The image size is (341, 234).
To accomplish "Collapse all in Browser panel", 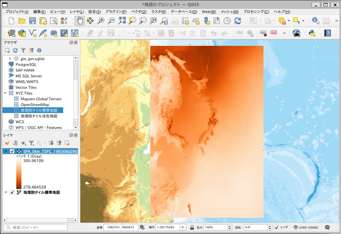I will tap(31, 50).
